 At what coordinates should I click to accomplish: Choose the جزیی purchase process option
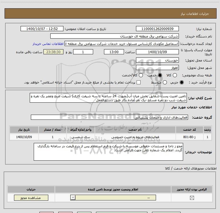click(181, 82)
